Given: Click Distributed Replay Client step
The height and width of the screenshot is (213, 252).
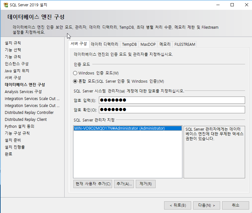Looking at the screenshot, I should (26, 120).
